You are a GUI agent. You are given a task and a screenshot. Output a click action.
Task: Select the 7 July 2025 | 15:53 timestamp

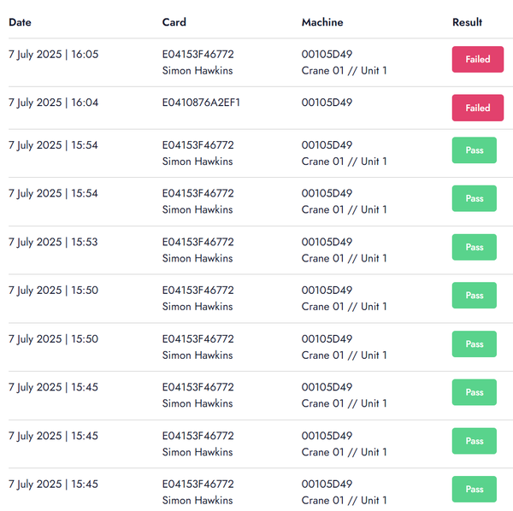53,242
